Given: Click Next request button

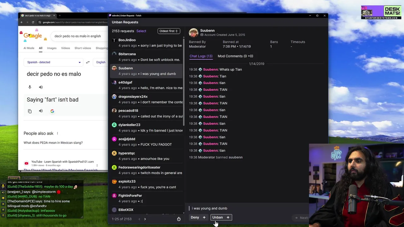Looking at the screenshot, I should pyautogui.click(x=301, y=218).
